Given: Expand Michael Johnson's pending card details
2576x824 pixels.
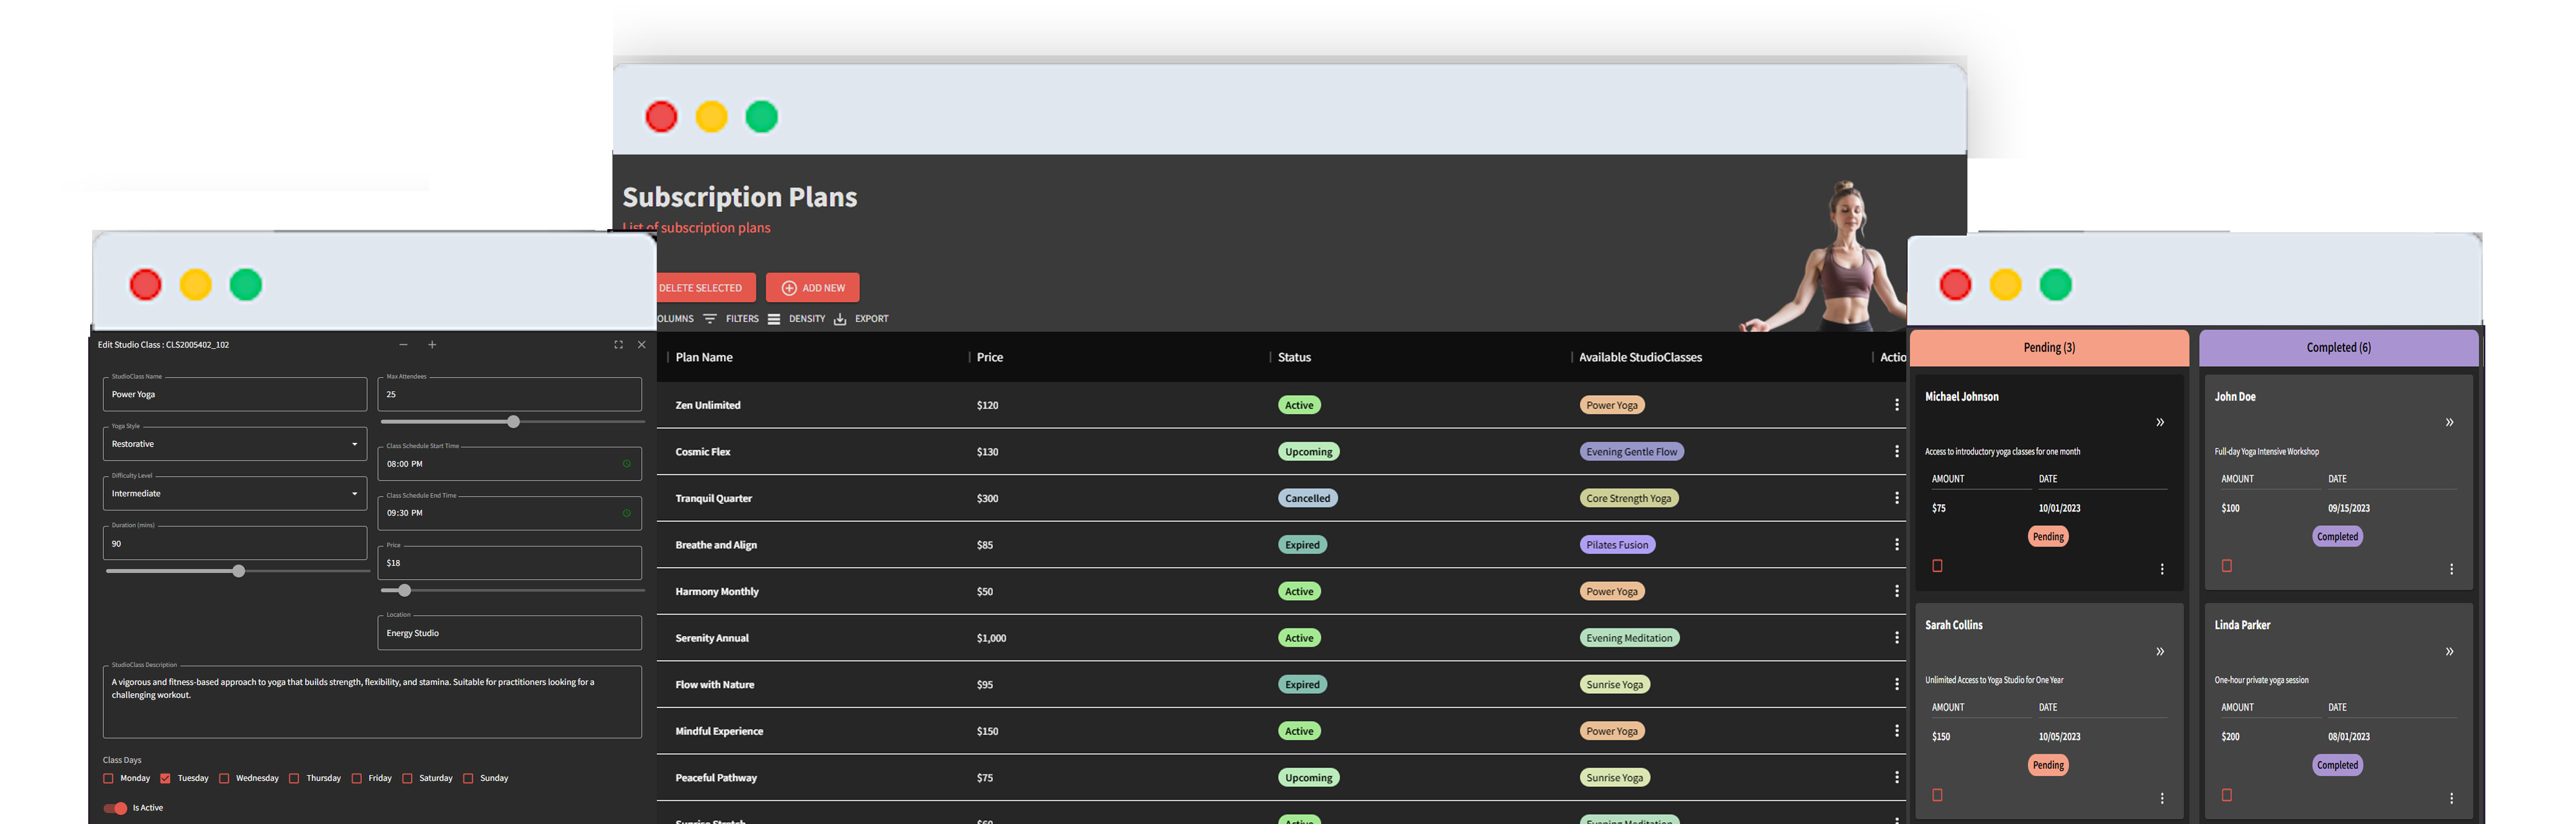Looking at the screenshot, I should coord(2160,422).
